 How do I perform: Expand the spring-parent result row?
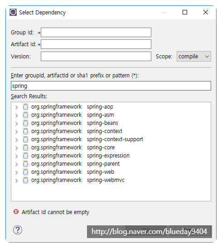tap(16, 164)
